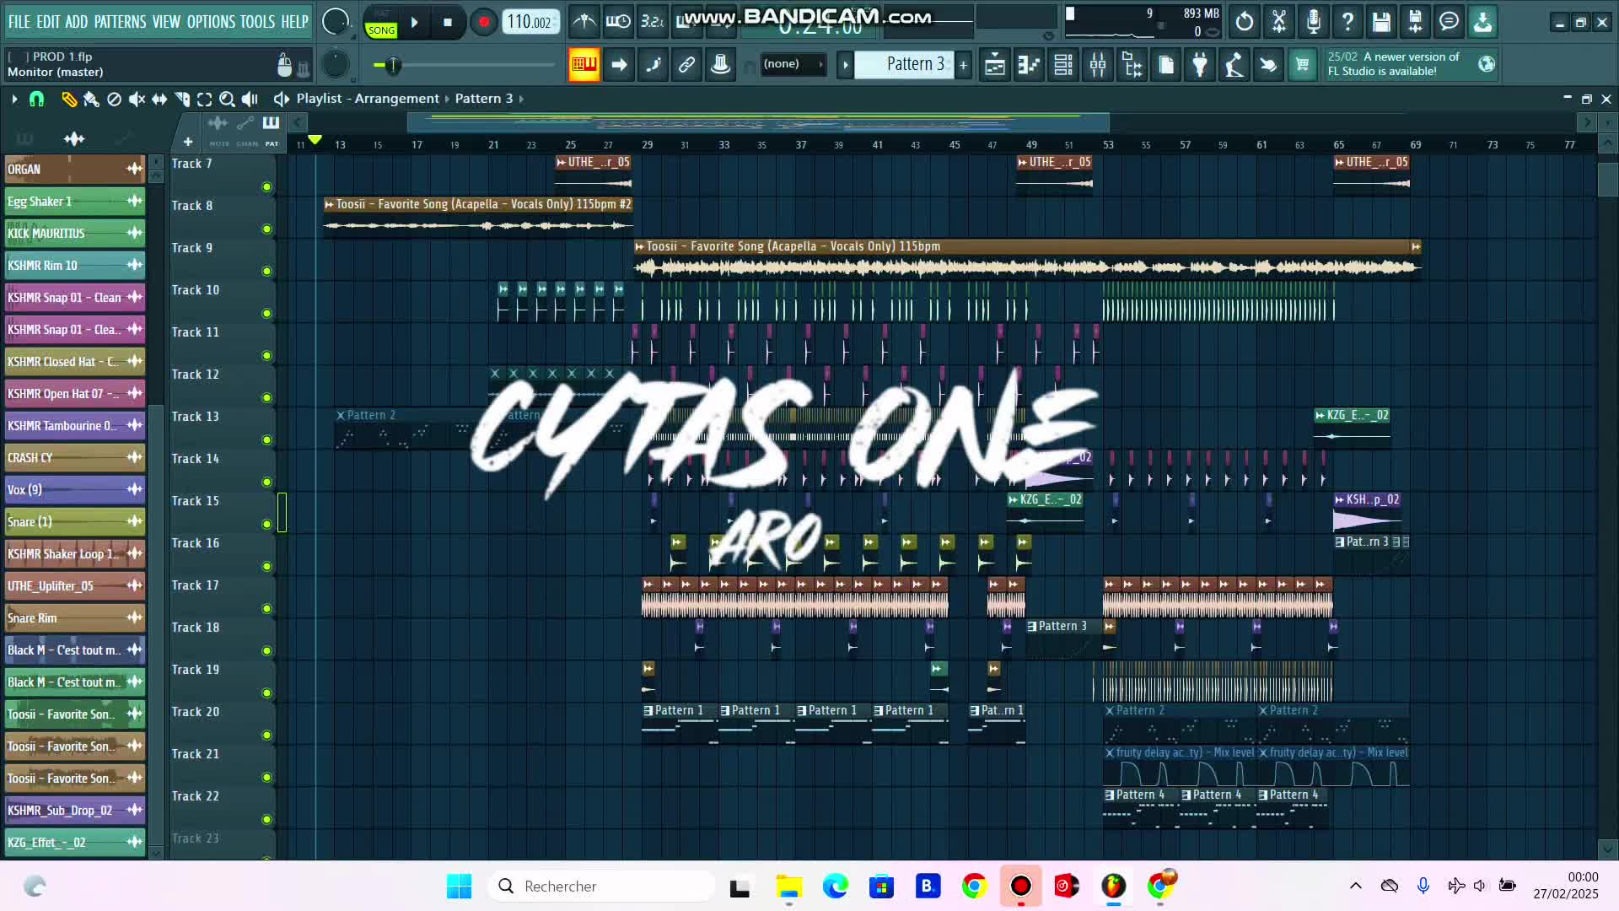This screenshot has width=1619, height=911.
Task: Click the play button
Action: 415,23
